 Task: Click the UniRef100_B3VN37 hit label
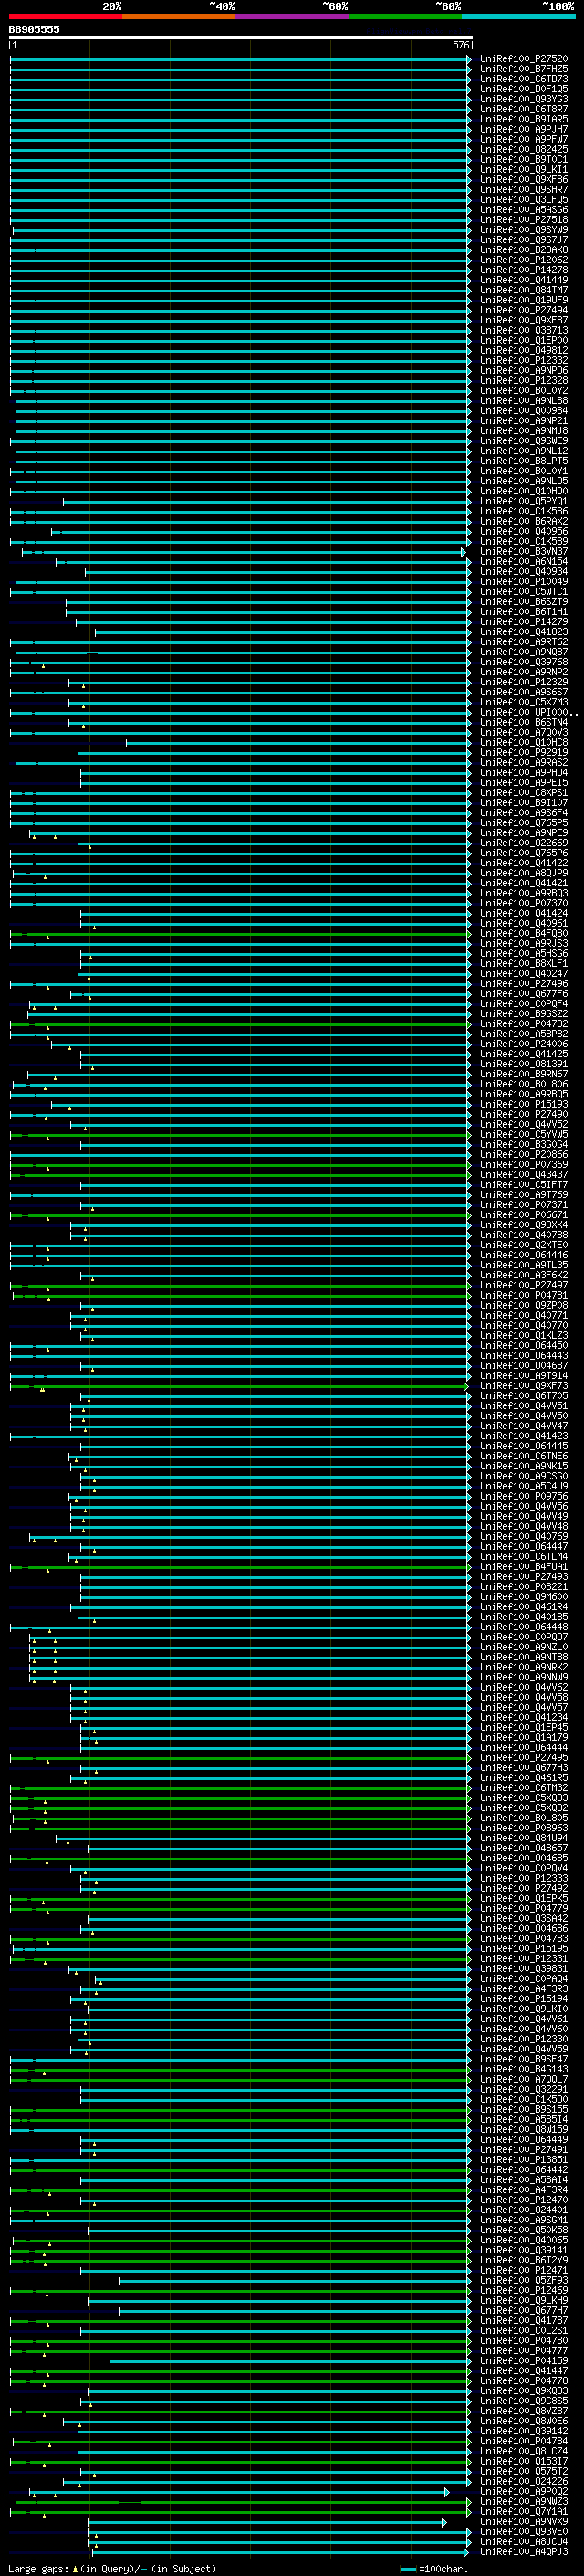[x=523, y=552]
